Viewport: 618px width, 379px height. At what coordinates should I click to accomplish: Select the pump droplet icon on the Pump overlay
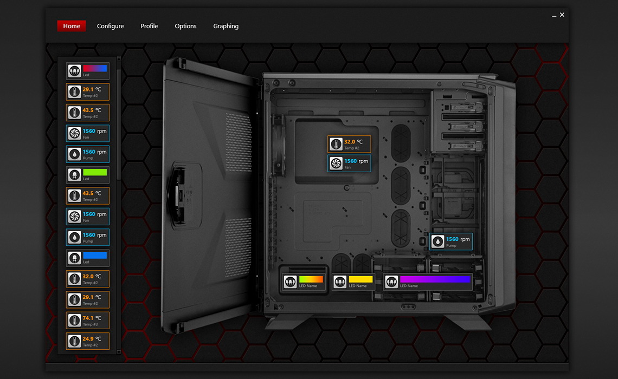(x=439, y=240)
